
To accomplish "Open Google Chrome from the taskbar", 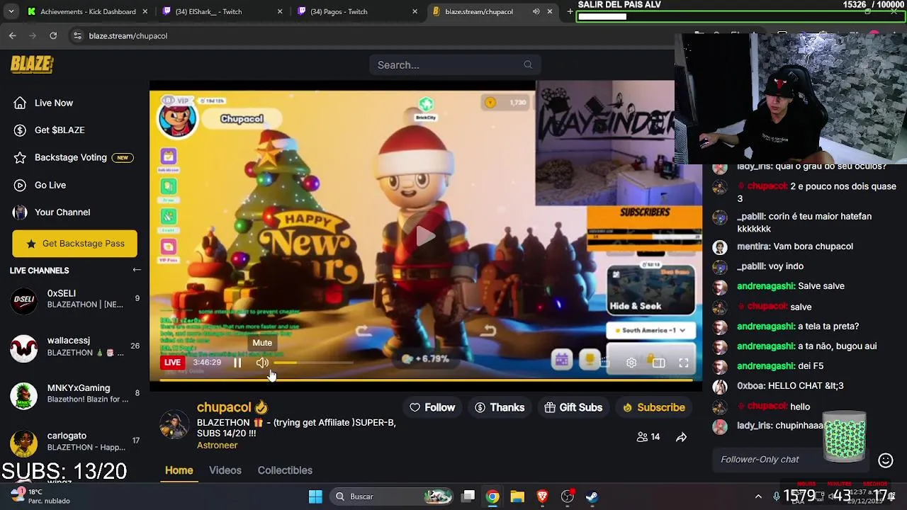I will coord(492,497).
